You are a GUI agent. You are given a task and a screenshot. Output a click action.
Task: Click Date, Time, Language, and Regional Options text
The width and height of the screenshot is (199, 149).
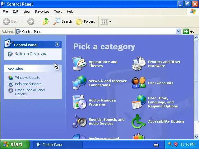(163, 102)
